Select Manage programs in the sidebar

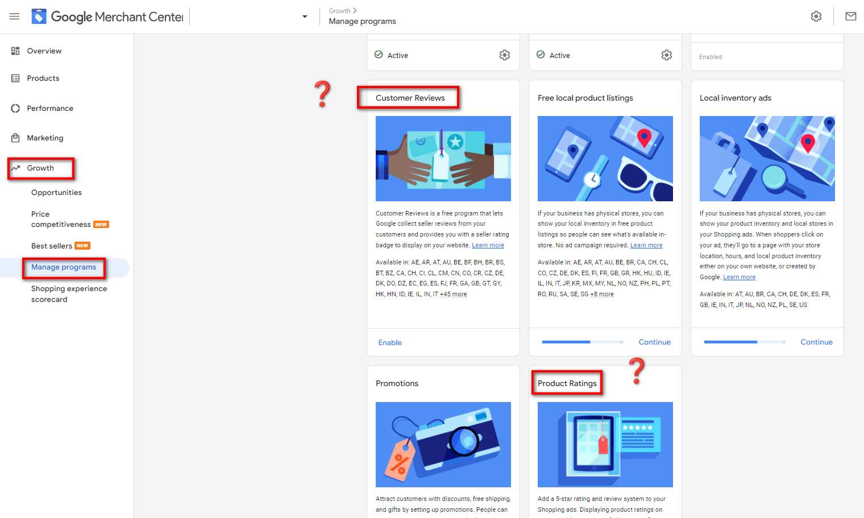click(x=64, y=267)
